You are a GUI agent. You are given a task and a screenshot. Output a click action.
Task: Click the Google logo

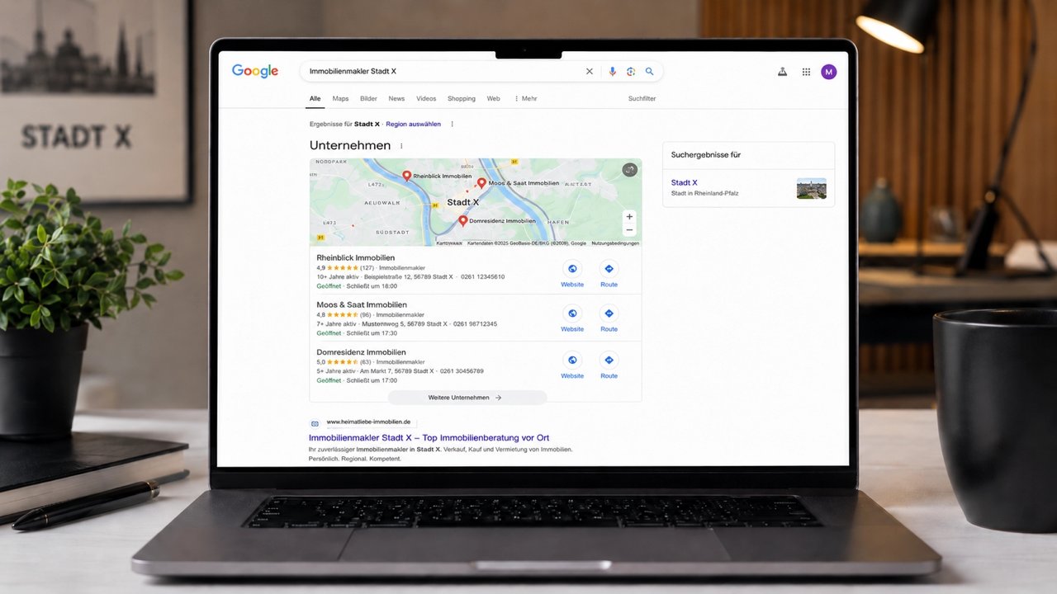(255, 72)
